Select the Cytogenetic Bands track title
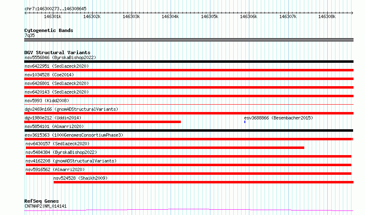 [49, 30]
